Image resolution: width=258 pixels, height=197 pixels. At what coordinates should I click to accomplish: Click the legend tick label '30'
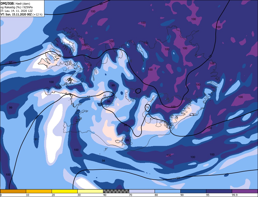[x=79, y=195]
